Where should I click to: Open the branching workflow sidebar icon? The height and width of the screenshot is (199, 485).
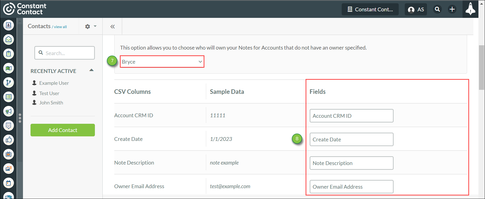9,83
